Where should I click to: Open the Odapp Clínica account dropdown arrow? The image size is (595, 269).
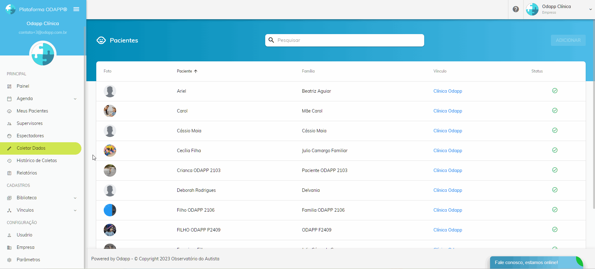click(590, 9)
